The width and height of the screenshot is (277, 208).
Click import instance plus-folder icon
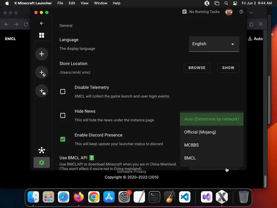click(41, 91)
